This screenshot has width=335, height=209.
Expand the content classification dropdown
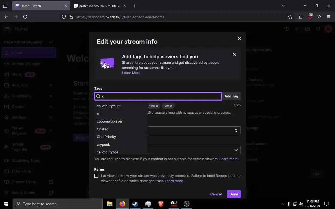(194, 150)
